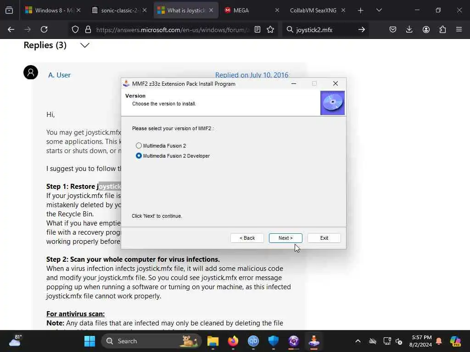Show hidden system tray icons

pos(358,341)
